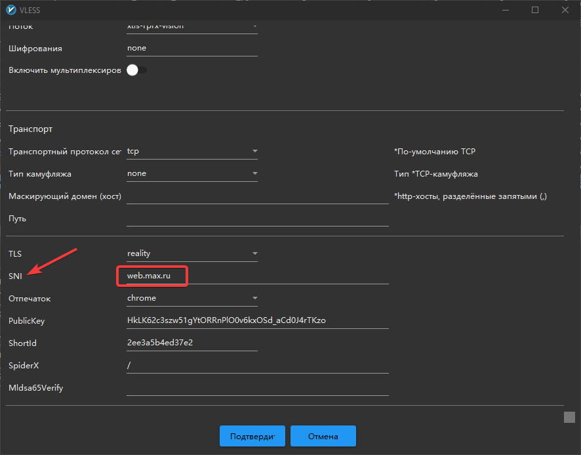Open the transport protocol tcp dropdown
The height and width of the screenshot is (455, 581).
coord(192,152)
